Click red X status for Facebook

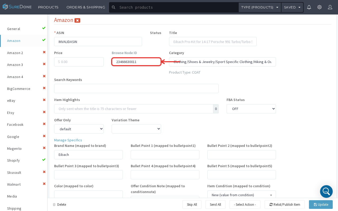tap(44, 124)
